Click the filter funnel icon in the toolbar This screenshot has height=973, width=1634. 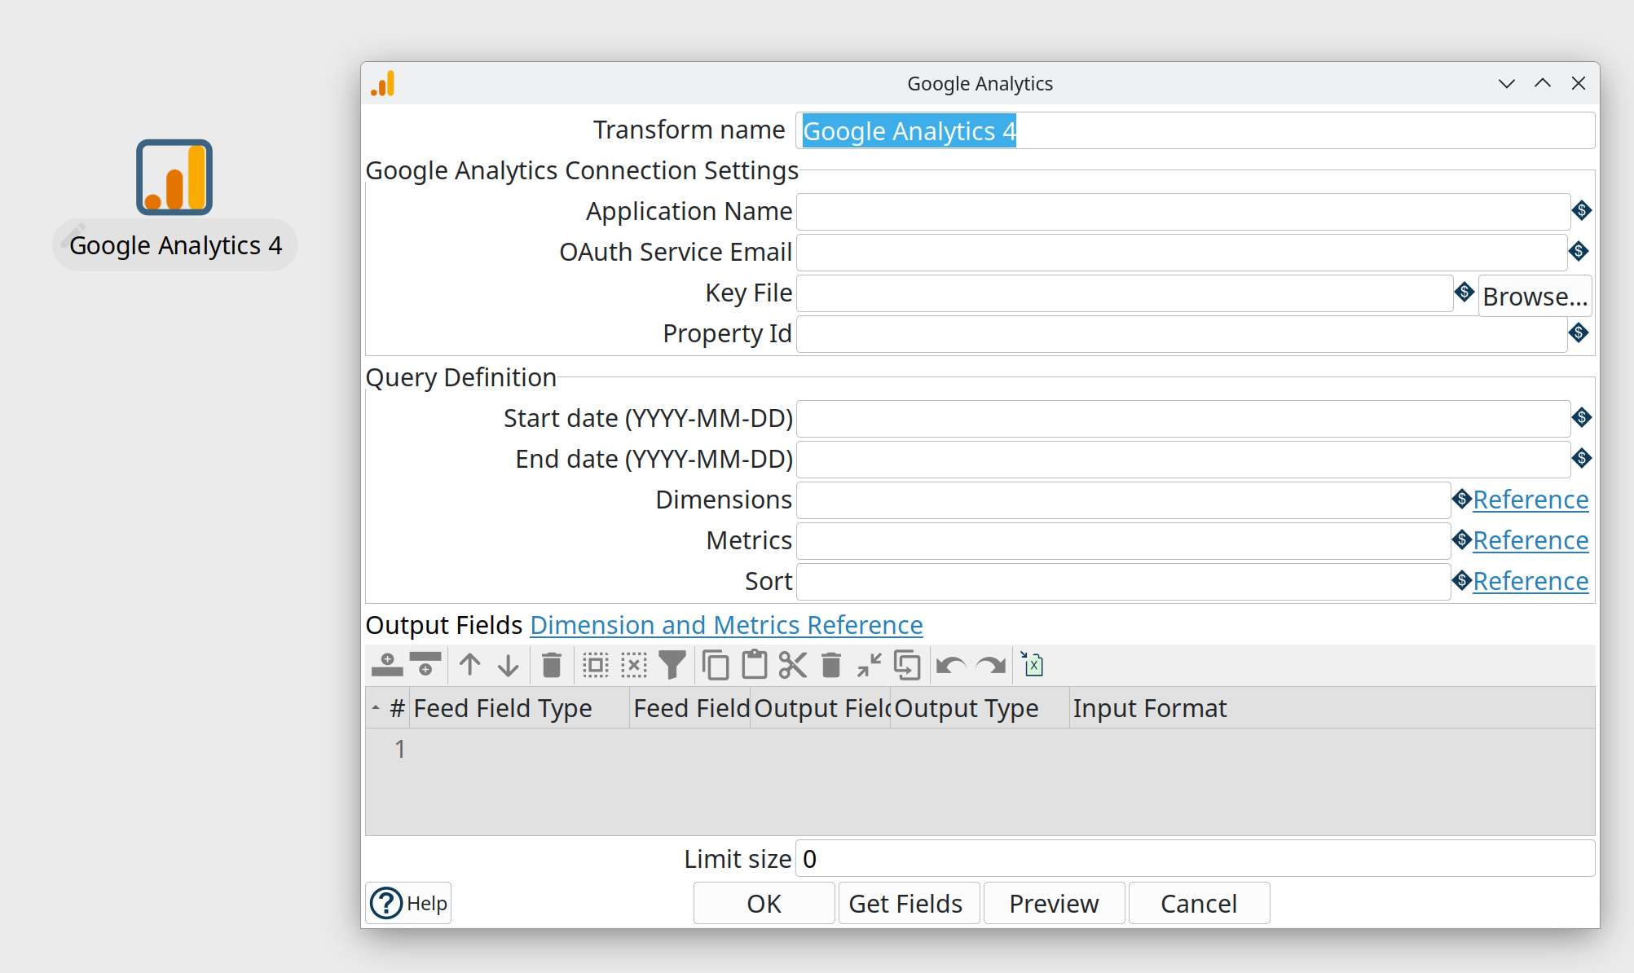click(672, 665)
